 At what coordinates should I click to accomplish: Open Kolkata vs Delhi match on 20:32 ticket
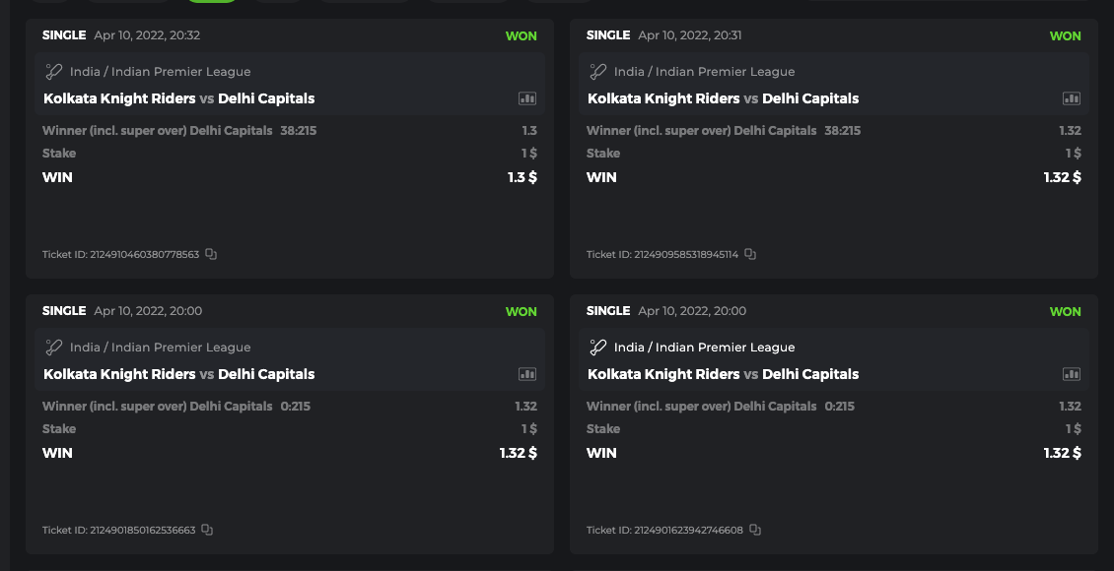tap(178, 98)
